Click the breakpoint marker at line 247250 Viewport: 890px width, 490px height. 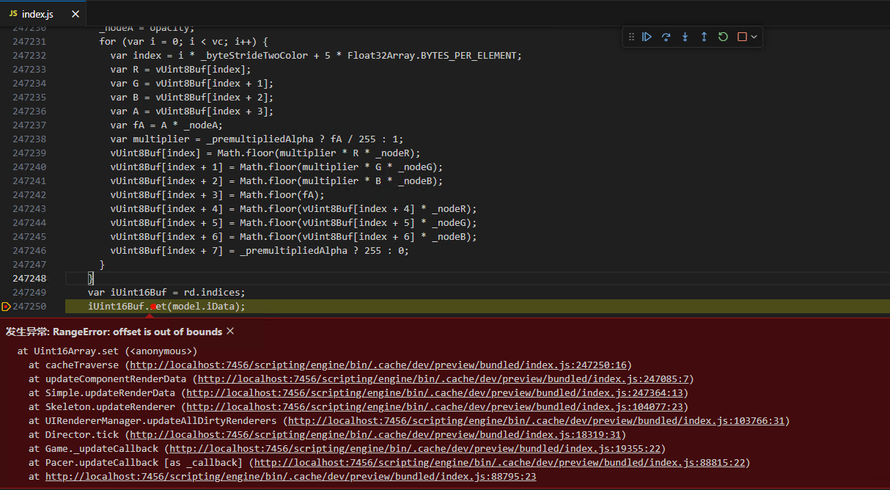point(6,307)
